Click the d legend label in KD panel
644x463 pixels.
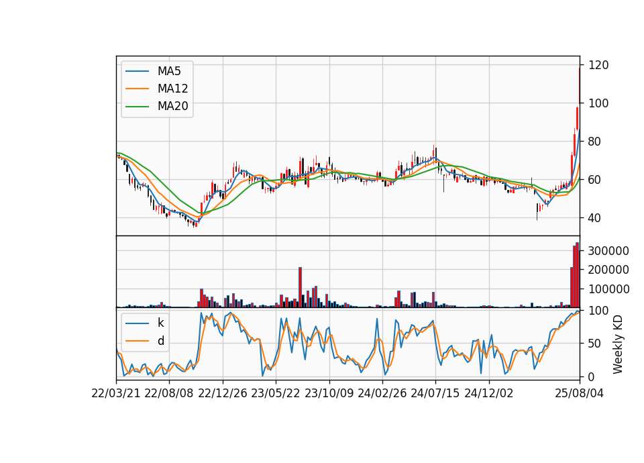tap(160, 341)
